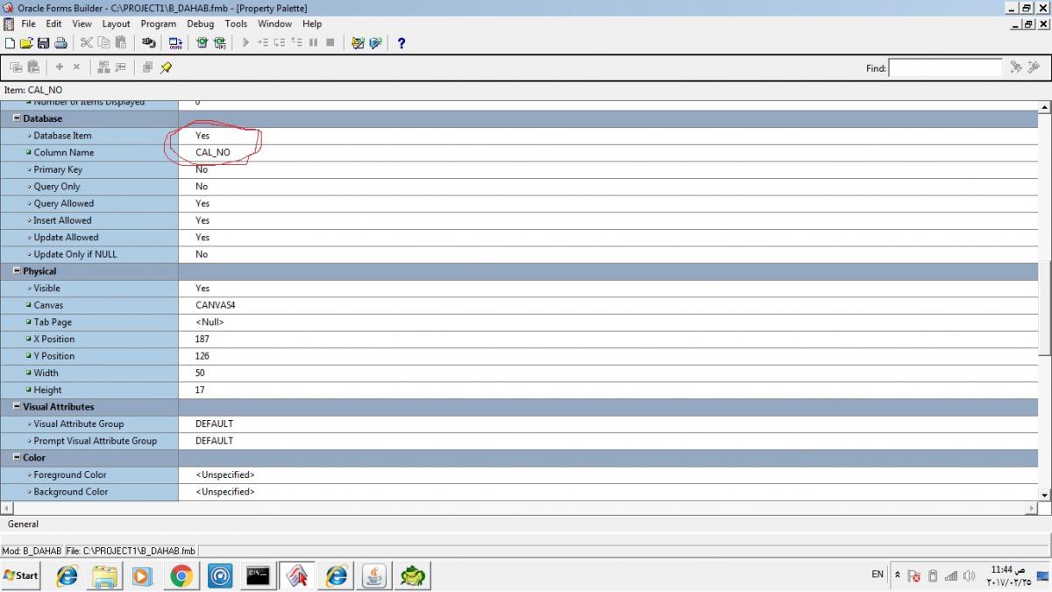Click the New document toolbar icon
1052x592 pixels.
pos(10,42)
